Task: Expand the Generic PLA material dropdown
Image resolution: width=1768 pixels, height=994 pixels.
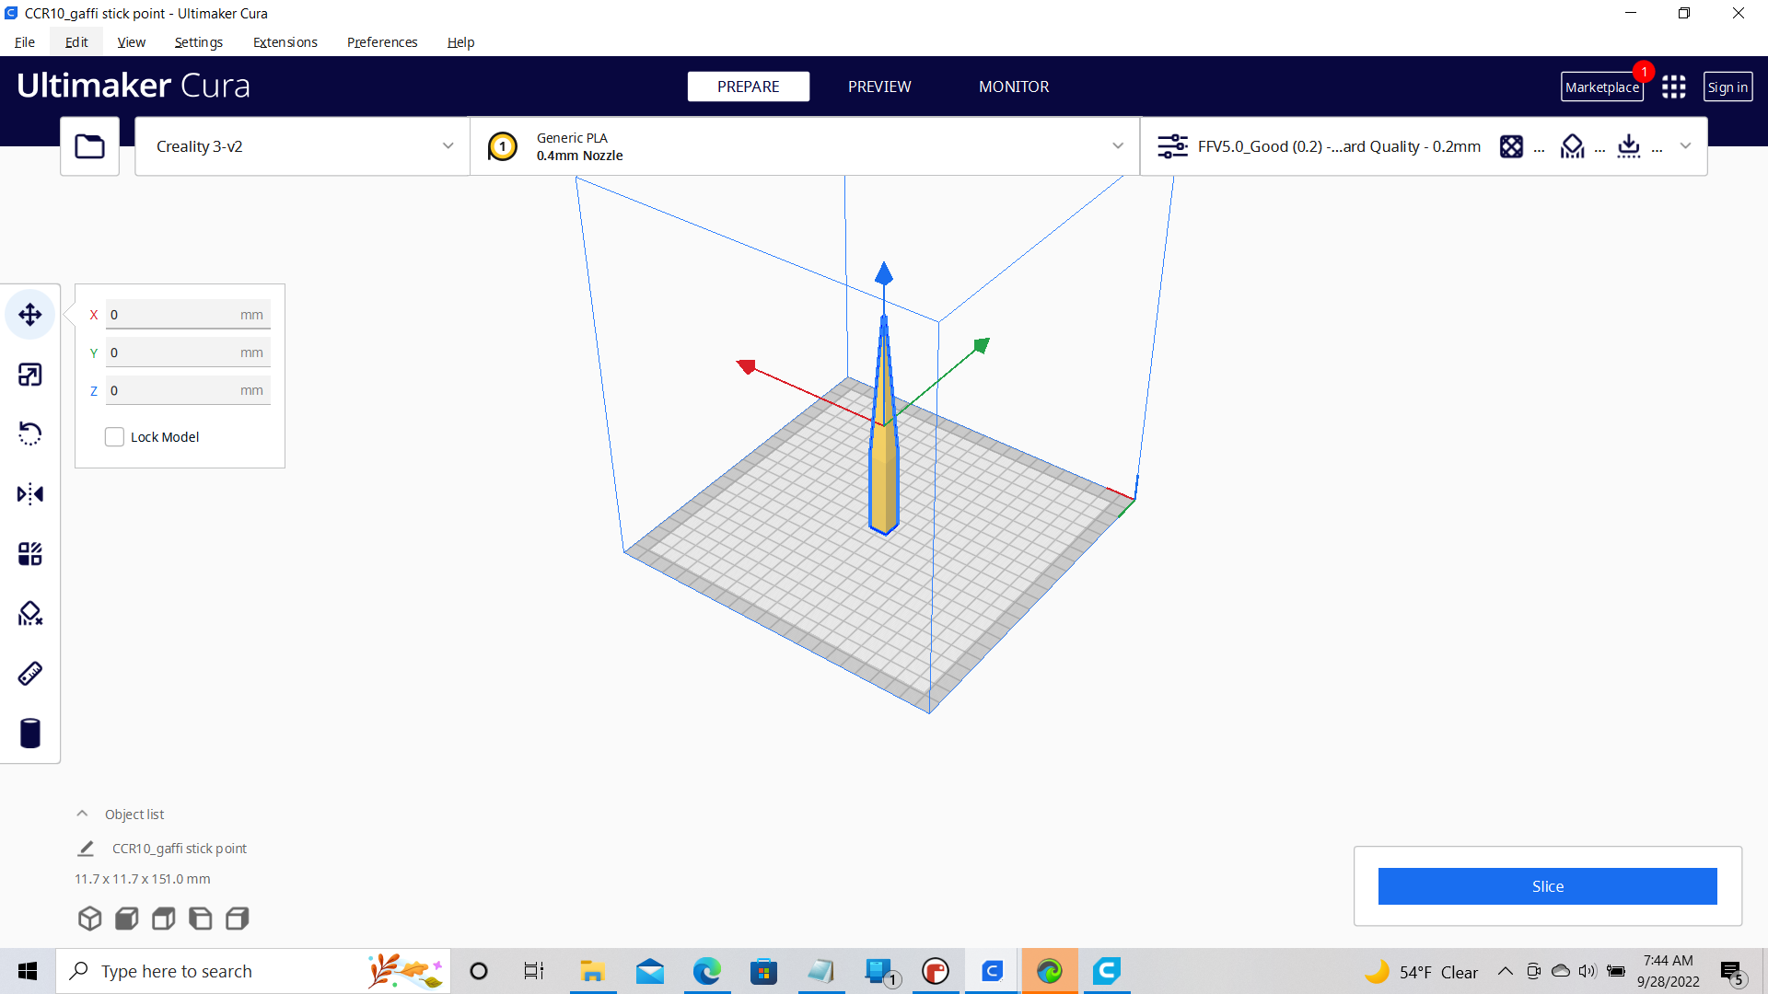Action: coord(805,146)
